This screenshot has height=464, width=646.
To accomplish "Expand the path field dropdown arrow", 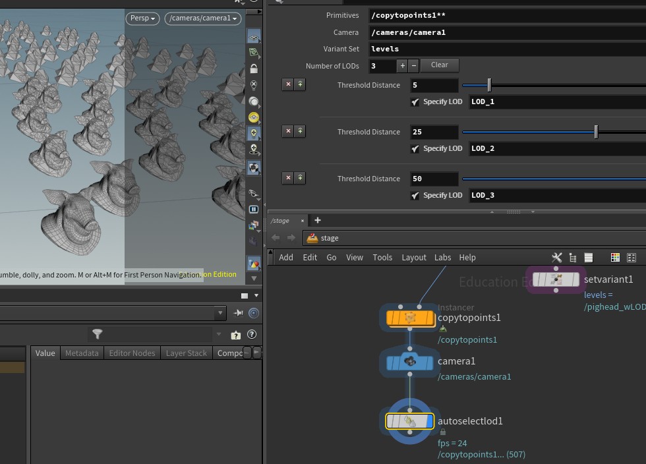I will point(221,314).
